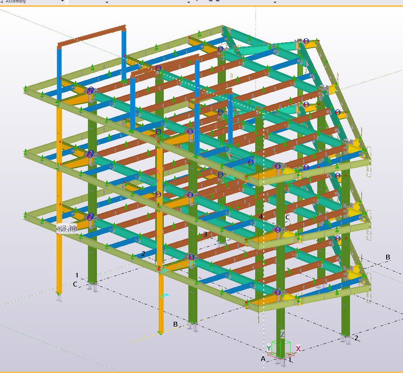403x373 pixels.
Task: Click the grid label 3
Action: pos(205,234)
